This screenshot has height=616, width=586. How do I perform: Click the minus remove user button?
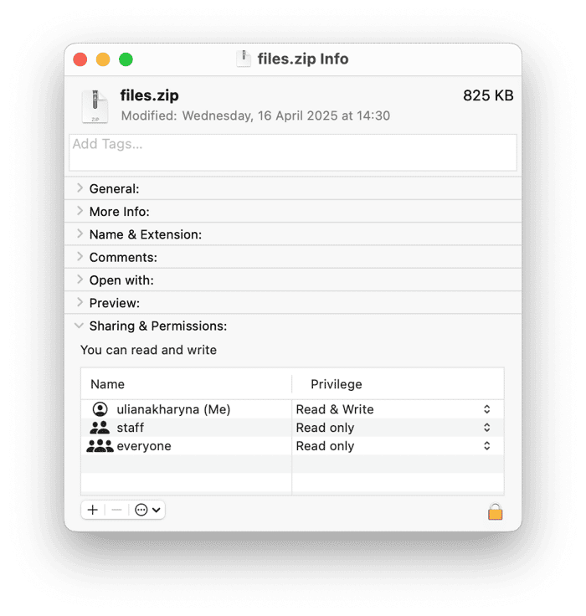(116, 510)
